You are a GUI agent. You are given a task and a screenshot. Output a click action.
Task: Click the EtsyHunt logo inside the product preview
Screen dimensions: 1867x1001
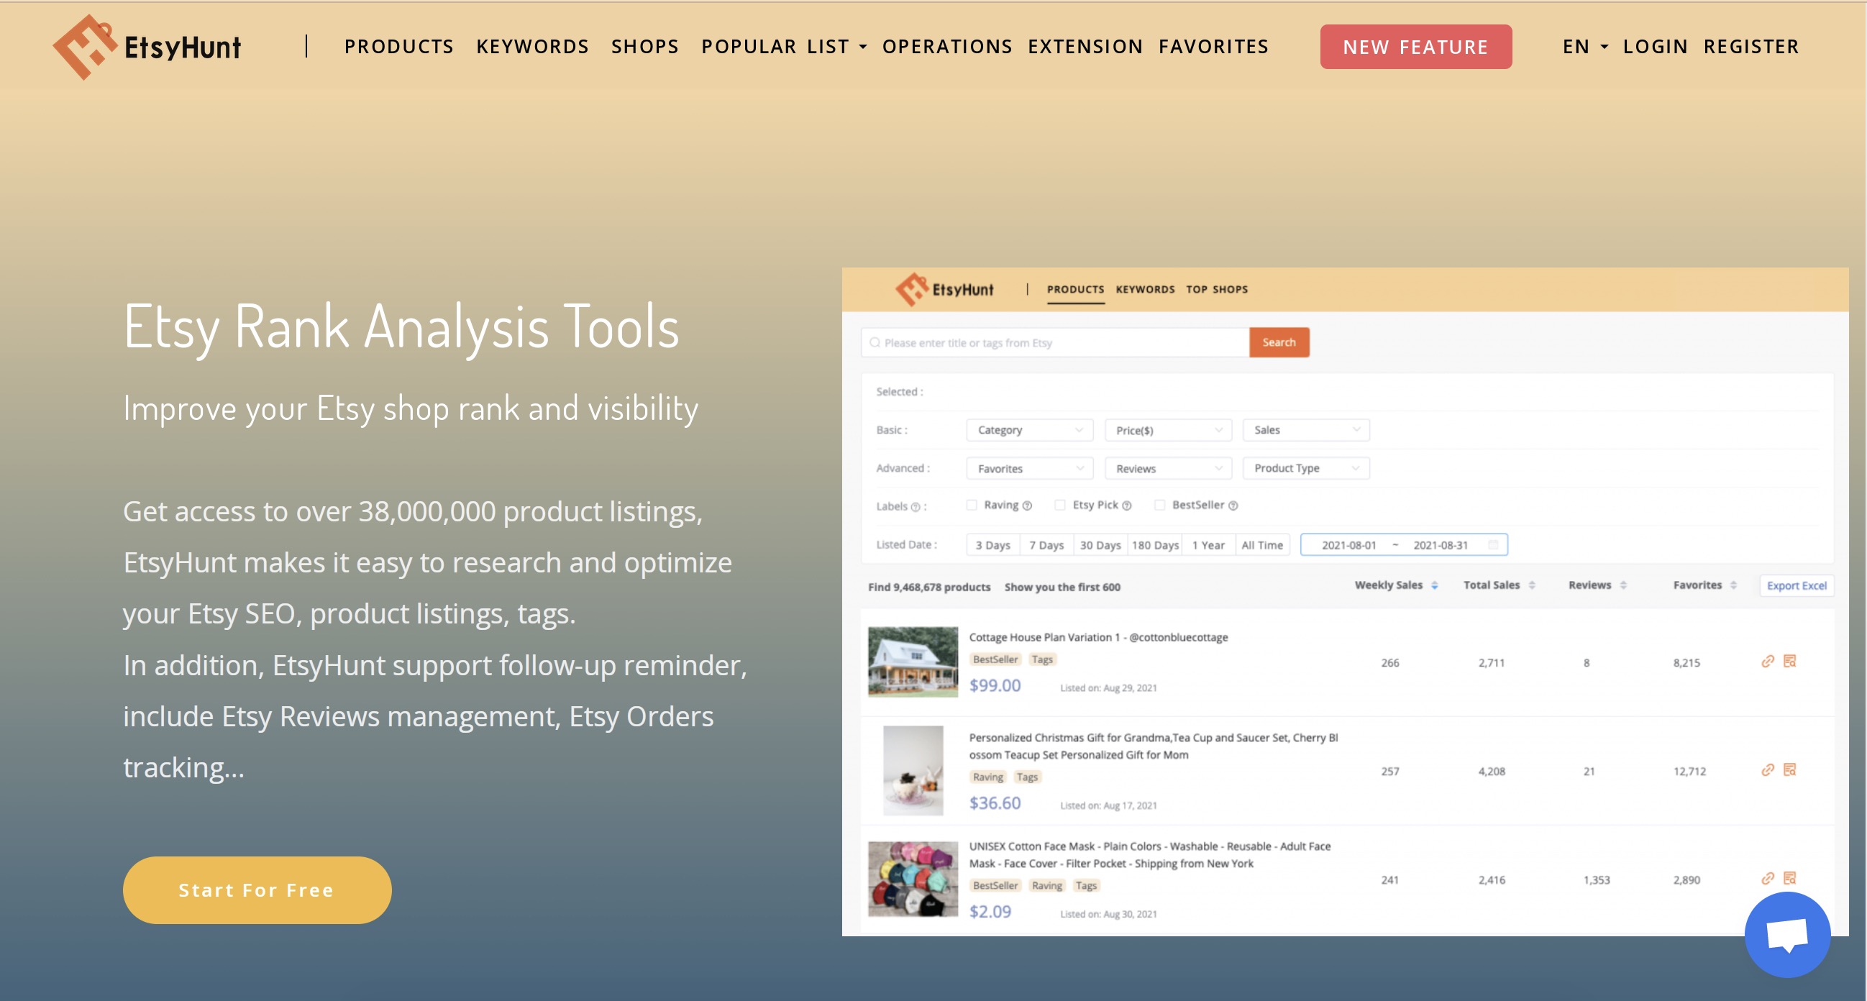[x=944, y=289]
